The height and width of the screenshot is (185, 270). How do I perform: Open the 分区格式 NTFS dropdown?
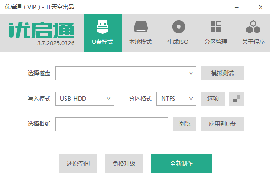point(176,99)
